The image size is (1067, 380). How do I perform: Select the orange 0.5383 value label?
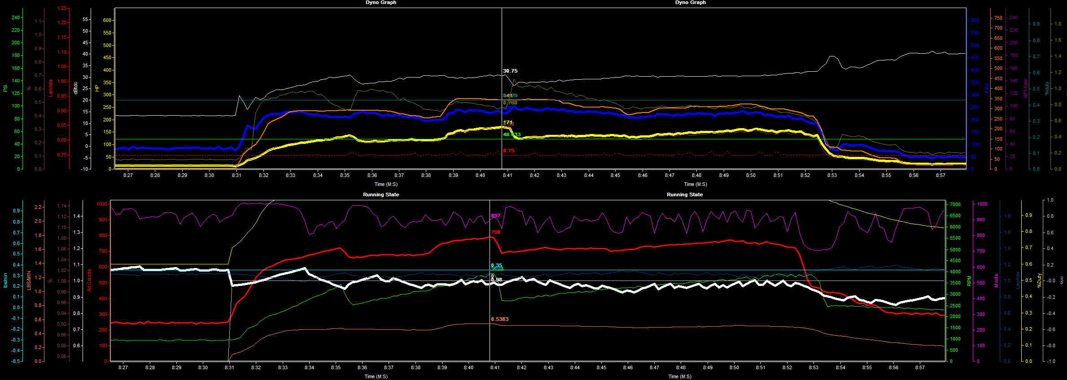pyautogui.click(x=499, y=319)
